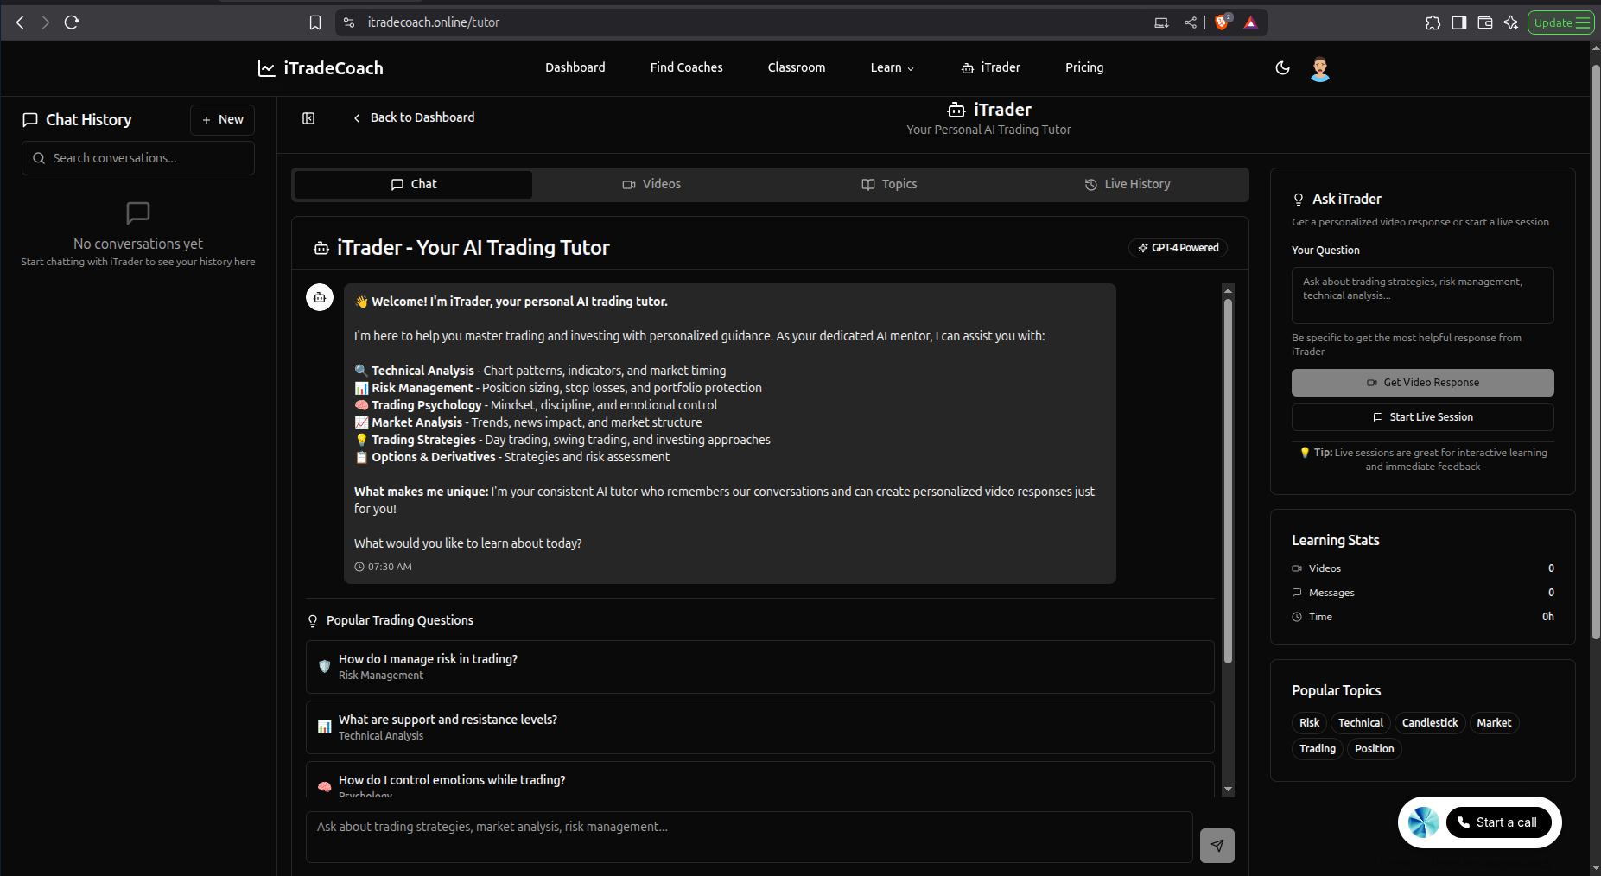Click the Your Question text area
The image size is (1601, 876).
(1422, 295)
